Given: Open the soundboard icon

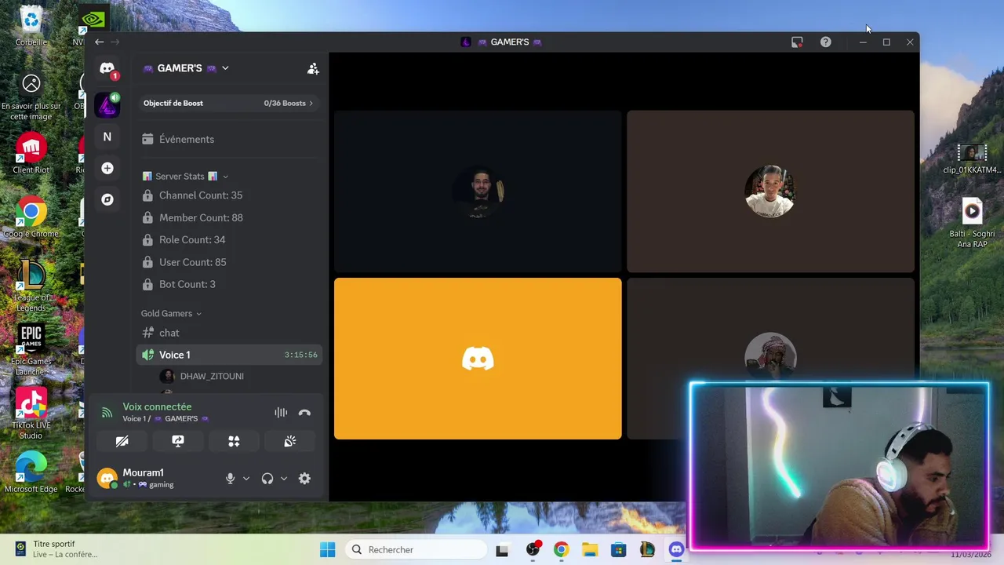Looking at the screenshot, I should click(289, 441).
